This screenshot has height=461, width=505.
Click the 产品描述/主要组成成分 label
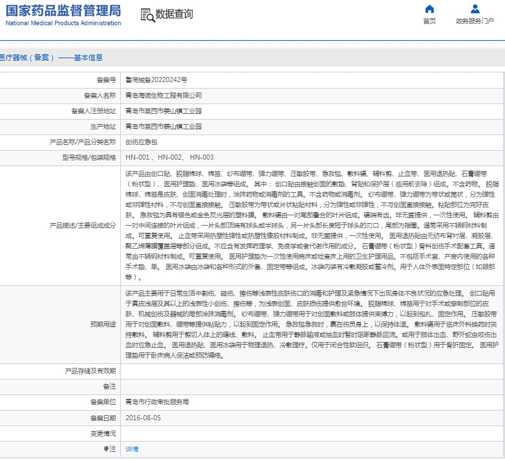[x=83, y=225]
